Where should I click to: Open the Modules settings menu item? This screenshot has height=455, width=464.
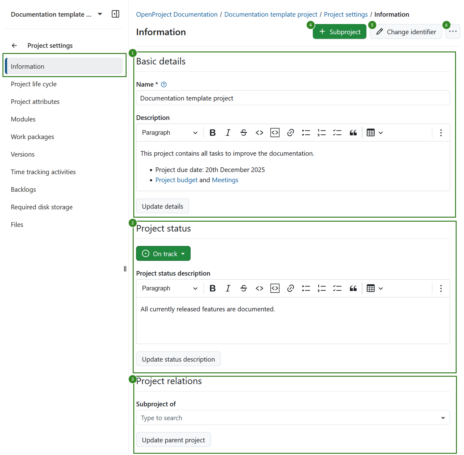[x=23, y=119]
